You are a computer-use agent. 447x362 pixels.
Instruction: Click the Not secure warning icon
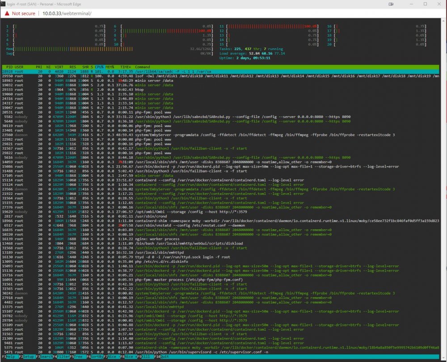[x=7, y=13]
